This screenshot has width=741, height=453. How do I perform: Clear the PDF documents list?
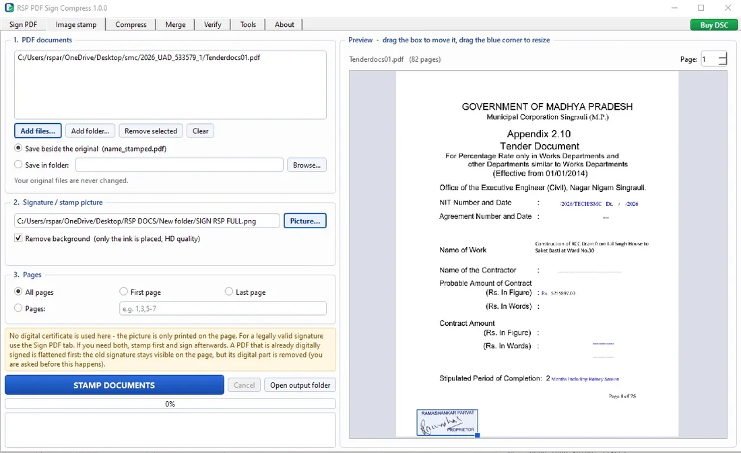pos(200,131)
